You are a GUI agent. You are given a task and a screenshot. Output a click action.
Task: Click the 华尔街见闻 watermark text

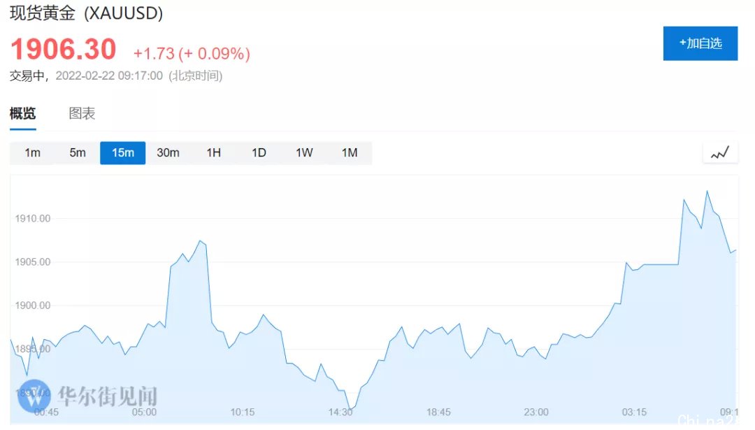108,396
